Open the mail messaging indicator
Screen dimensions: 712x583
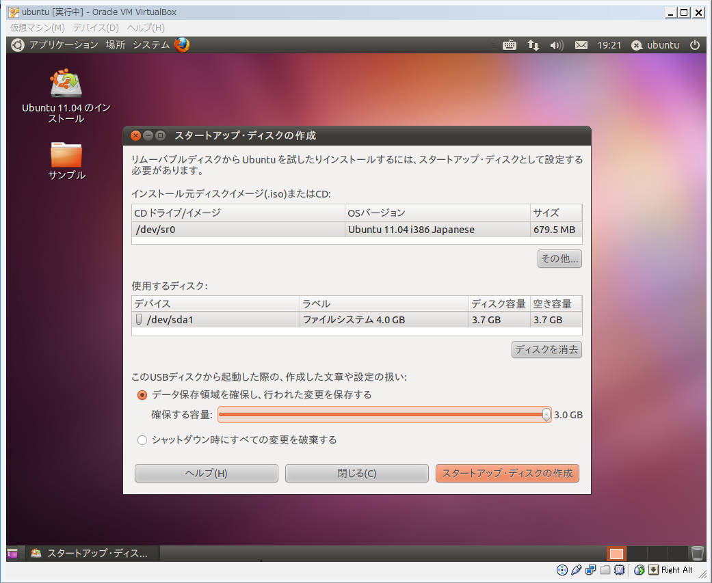[x=581, y=45]
